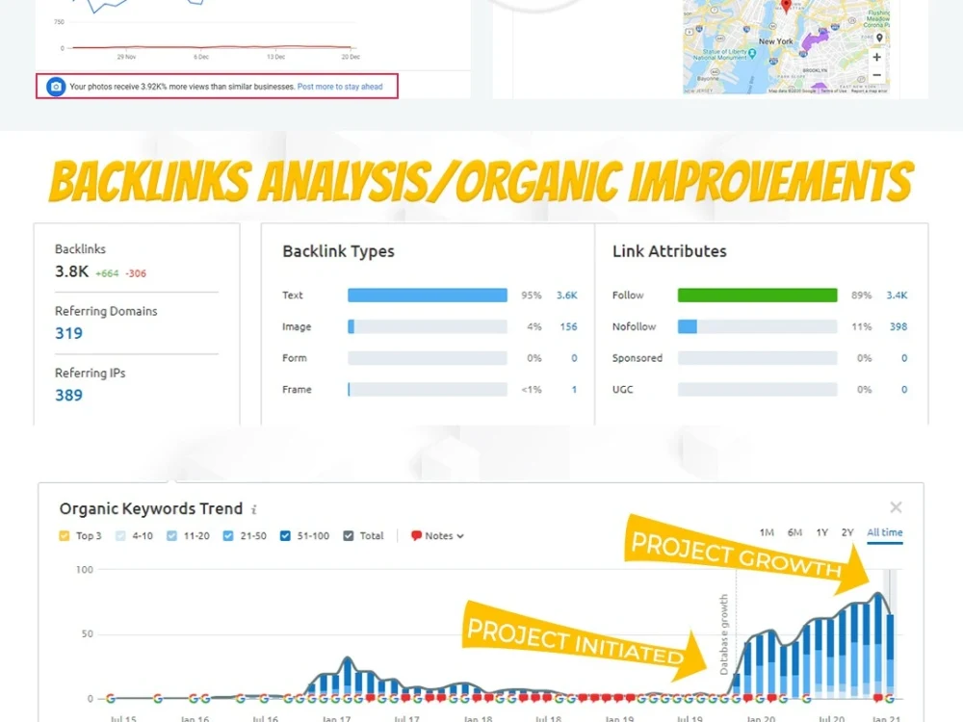
Task: Click the info icon next to Organic Keywords Trend
Action: (253, 509)
